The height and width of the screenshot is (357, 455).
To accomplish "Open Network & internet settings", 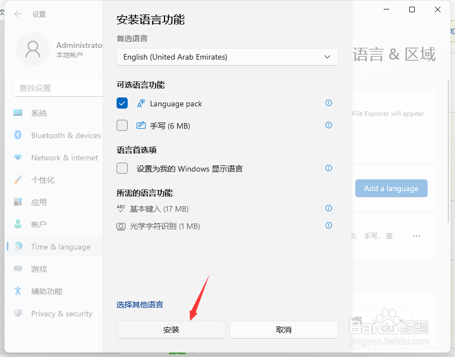I will coord(55,158).
